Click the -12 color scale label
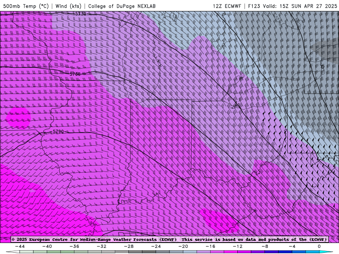Viewport: 339px width, 254px height. coord(238,246)
